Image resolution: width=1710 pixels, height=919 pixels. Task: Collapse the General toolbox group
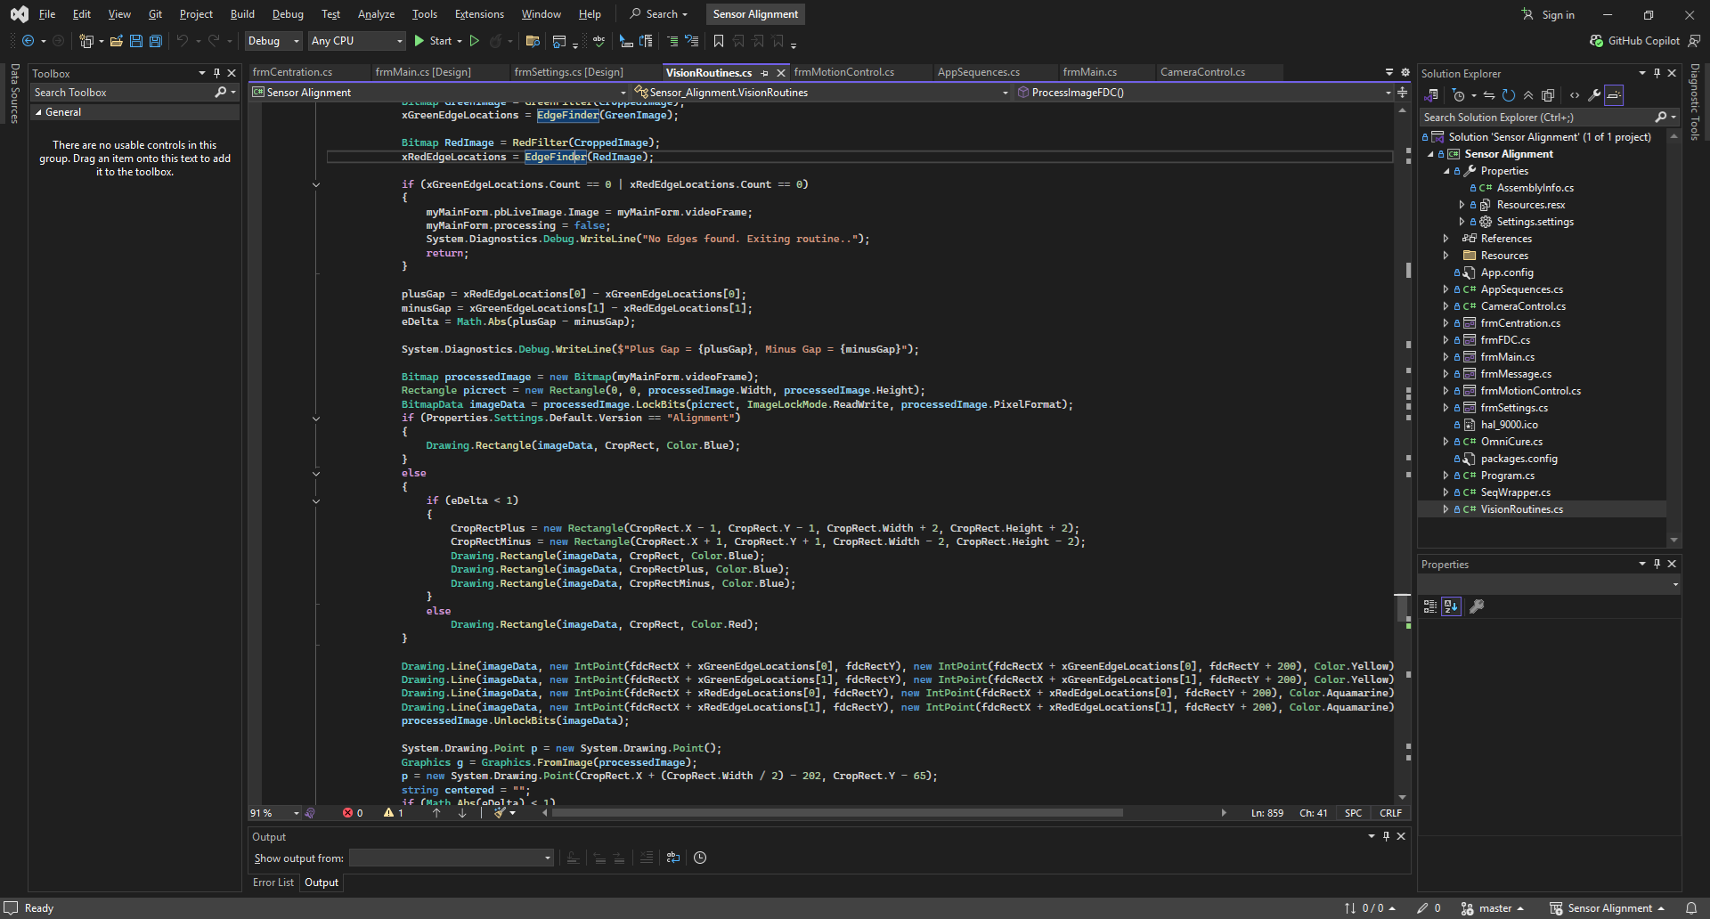(x=38, y=112)
